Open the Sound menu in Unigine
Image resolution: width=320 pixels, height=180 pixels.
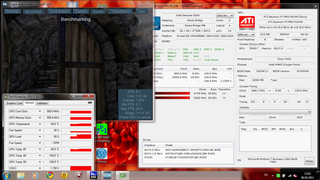tap(98, 11)
